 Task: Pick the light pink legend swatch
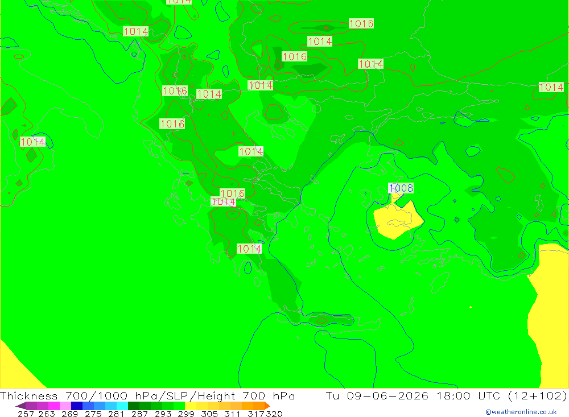tap(65, 406)
